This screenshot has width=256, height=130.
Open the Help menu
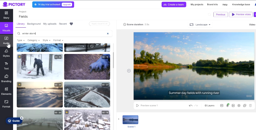pos(225,5)
